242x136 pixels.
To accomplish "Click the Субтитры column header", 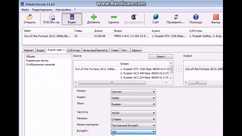I will 205,31.
